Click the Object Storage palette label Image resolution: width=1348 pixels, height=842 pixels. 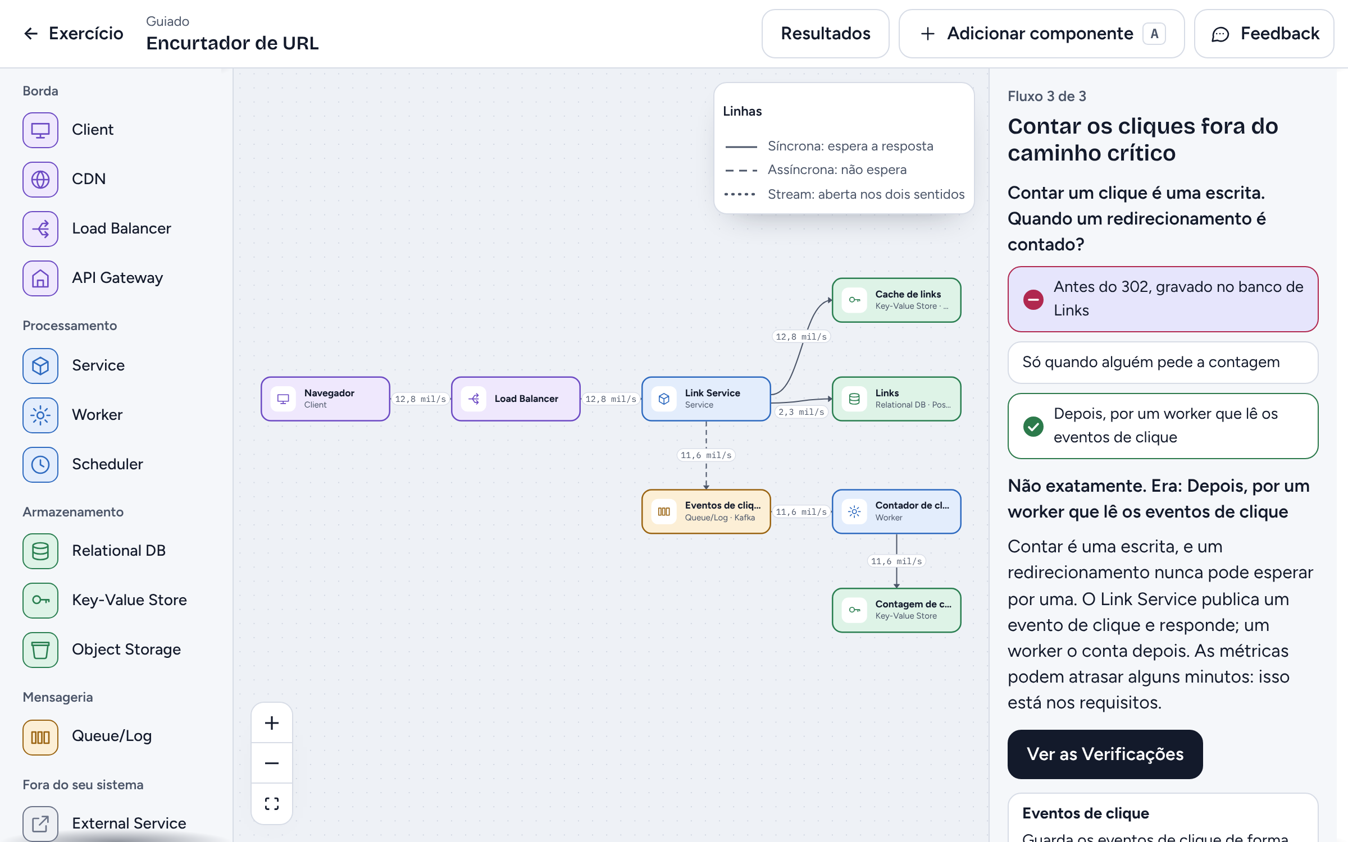click(126, 649)
